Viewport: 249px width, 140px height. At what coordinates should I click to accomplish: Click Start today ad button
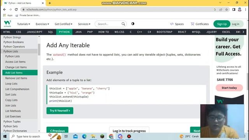tap(229, 88)
